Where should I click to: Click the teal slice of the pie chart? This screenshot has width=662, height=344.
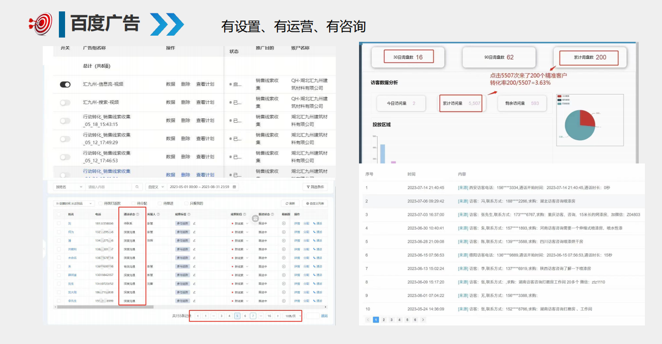575,128
